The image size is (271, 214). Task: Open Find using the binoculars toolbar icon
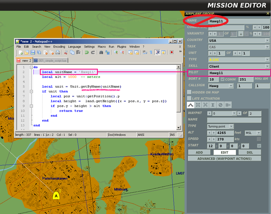click(101, 52)
